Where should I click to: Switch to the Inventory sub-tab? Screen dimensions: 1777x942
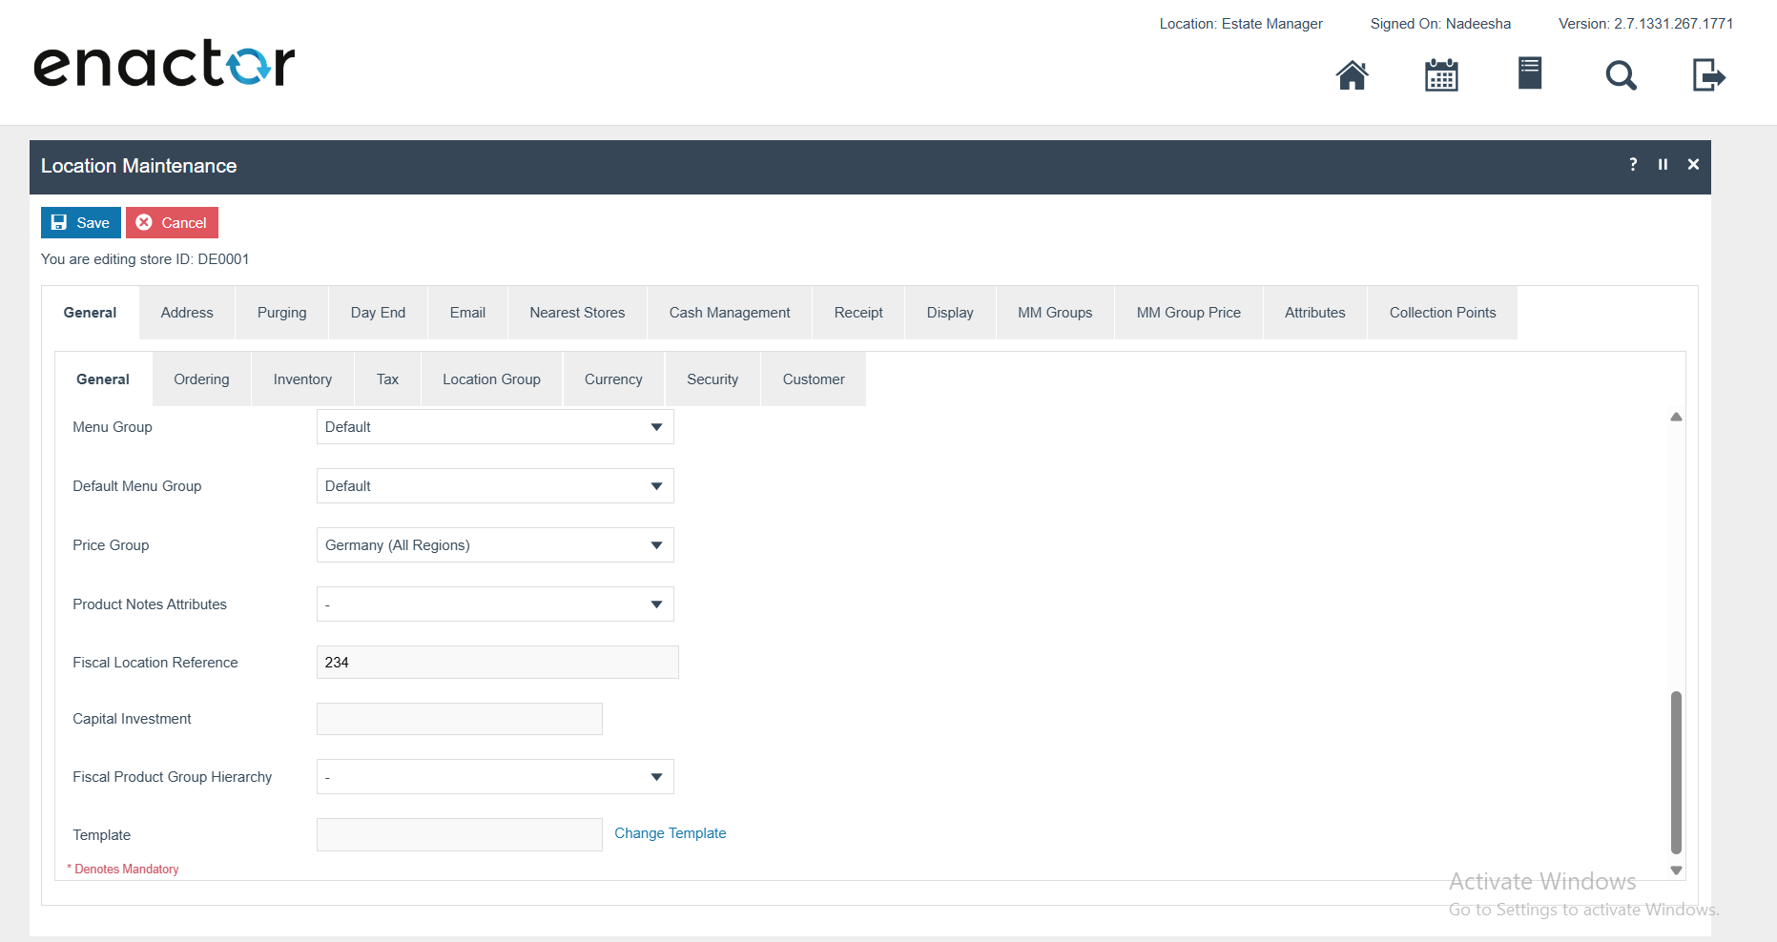point(302,379)
